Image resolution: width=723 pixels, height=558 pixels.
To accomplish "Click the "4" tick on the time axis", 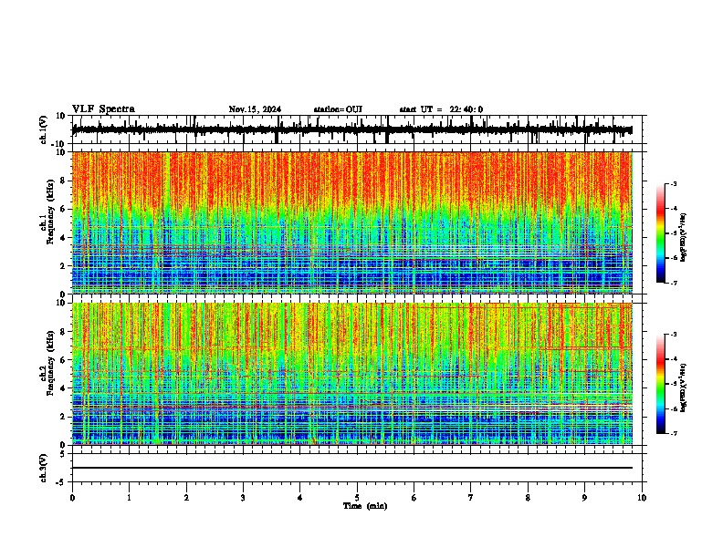I will 300,498.
